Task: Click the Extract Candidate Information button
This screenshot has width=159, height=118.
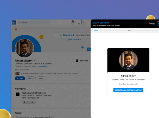Action: pos(128,90)
